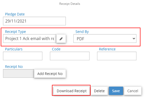Select the Reference input box
145x97 pixels.
[x=117, y=56]
